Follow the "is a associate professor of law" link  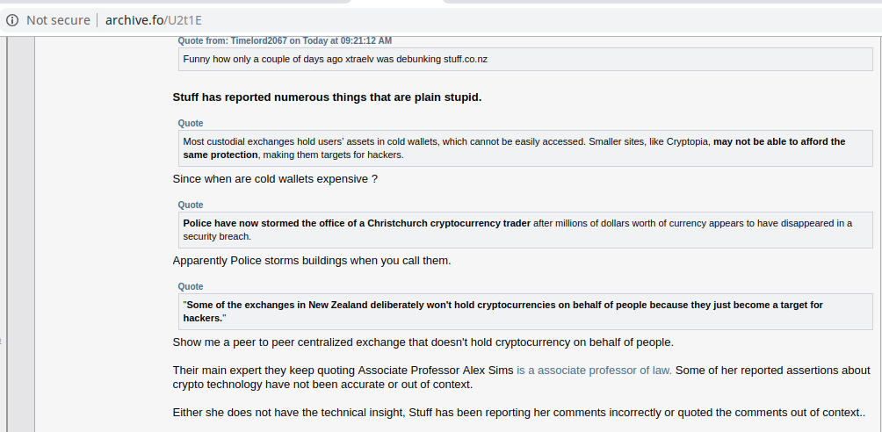pyautogui.click(x=594, y=371)
